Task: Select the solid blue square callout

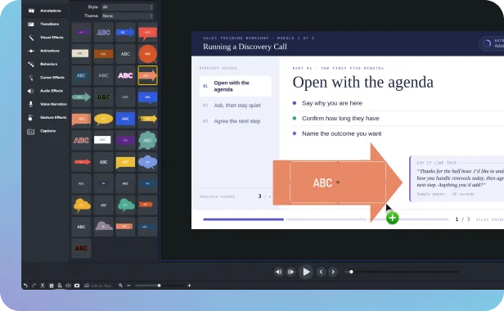Action: point(125,119)
